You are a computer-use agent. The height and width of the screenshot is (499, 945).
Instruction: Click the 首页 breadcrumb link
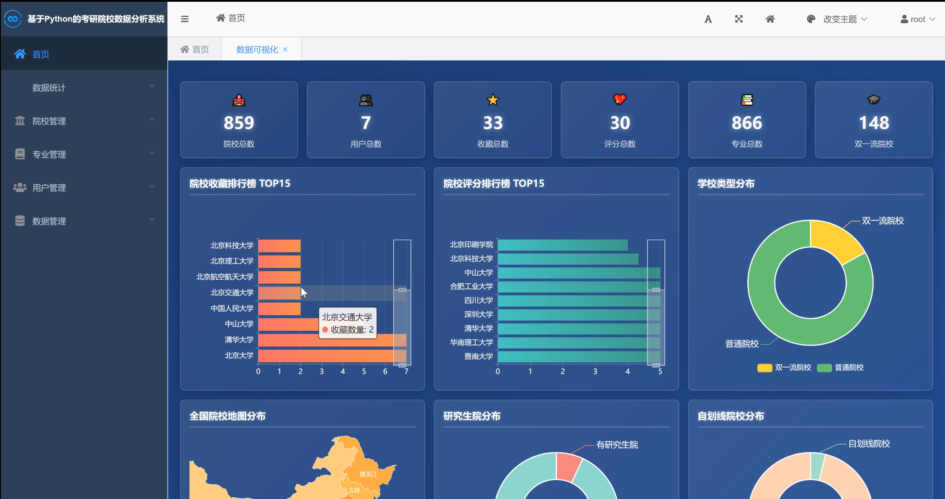231,18
